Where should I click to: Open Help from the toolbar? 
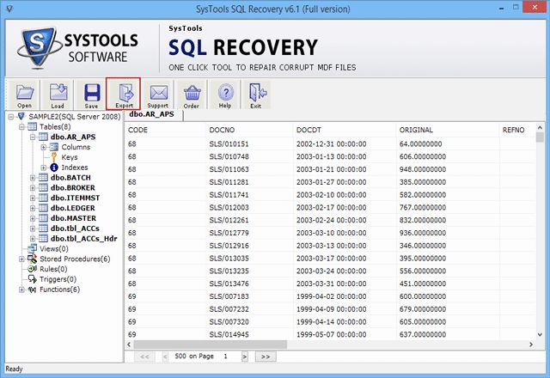click(x=225, y=94)
